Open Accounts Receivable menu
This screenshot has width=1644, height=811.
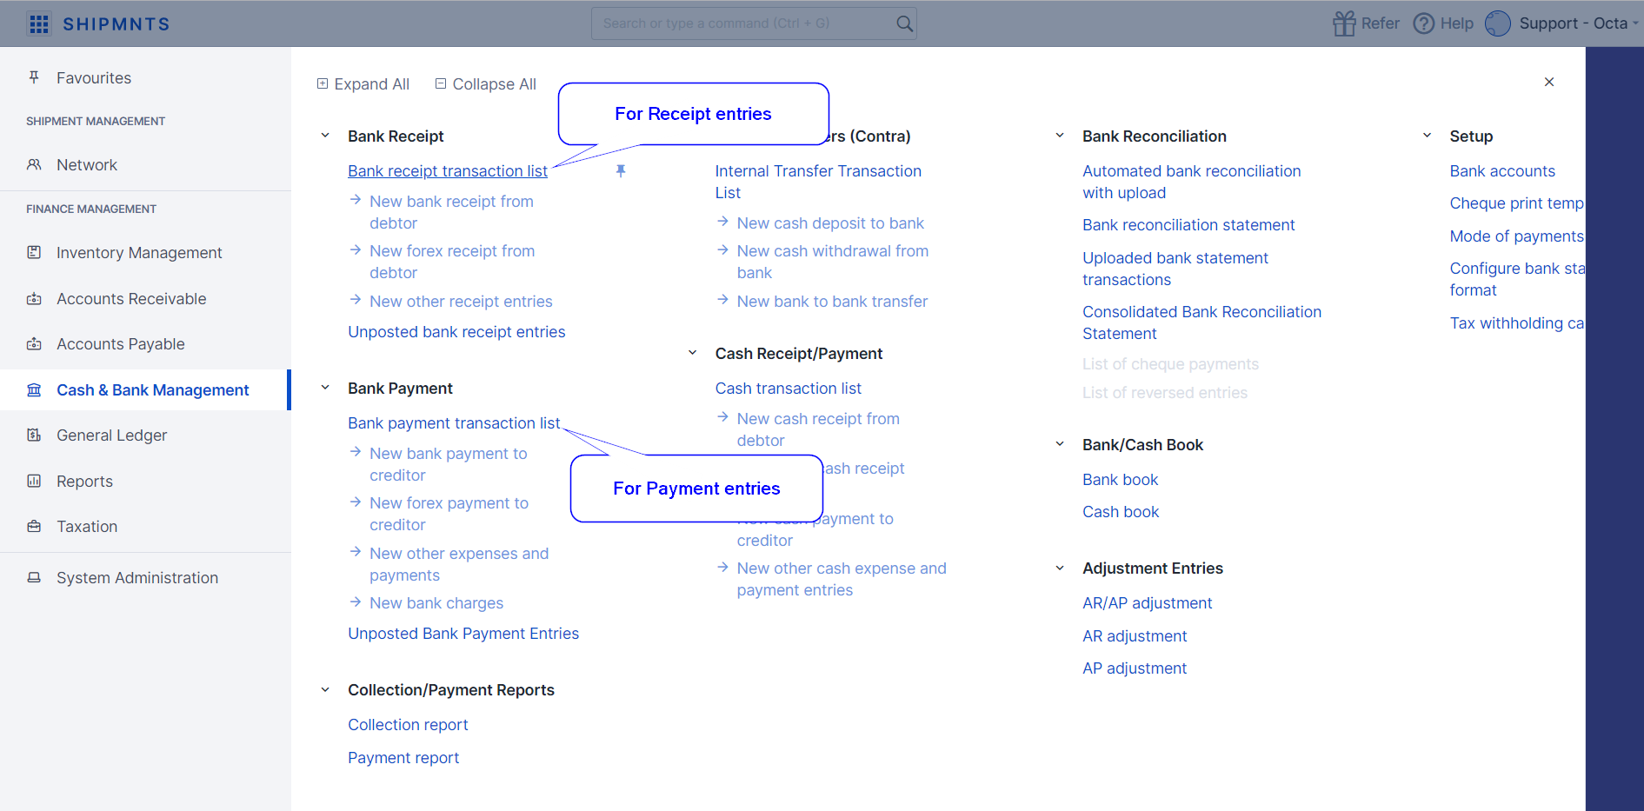click(131, 298)
